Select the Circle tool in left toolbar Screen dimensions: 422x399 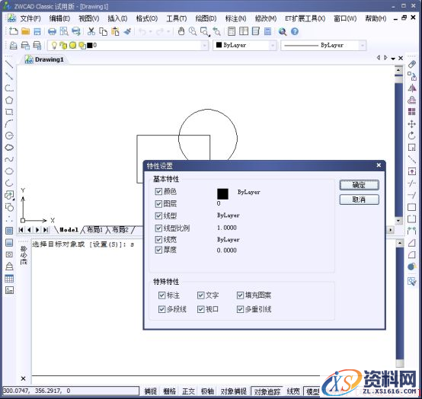9,136
